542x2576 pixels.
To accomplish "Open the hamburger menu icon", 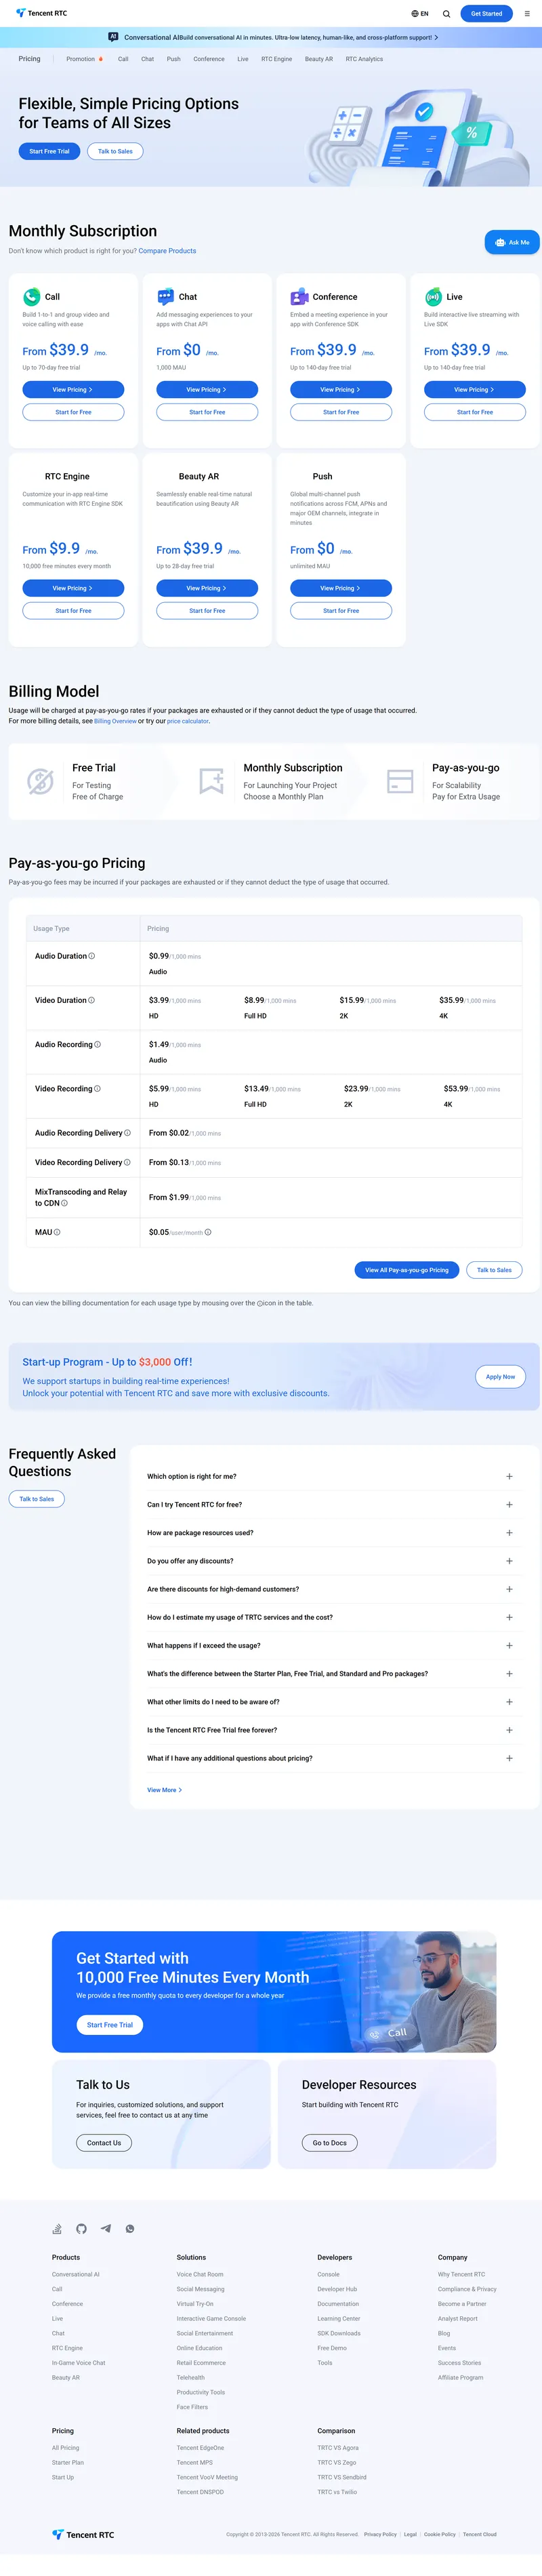I will click(527, 14).
